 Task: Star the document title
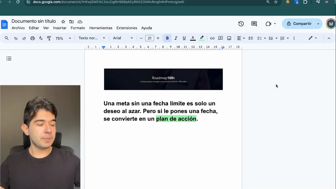(x=63, y=22)
